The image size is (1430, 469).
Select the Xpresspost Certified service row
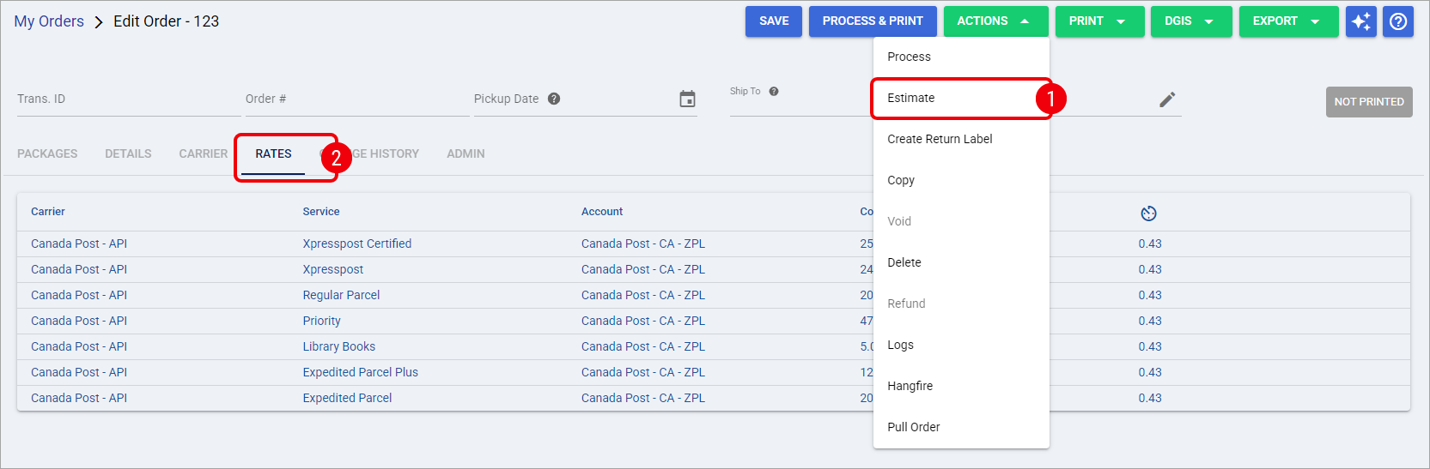[x=714, y=244]
